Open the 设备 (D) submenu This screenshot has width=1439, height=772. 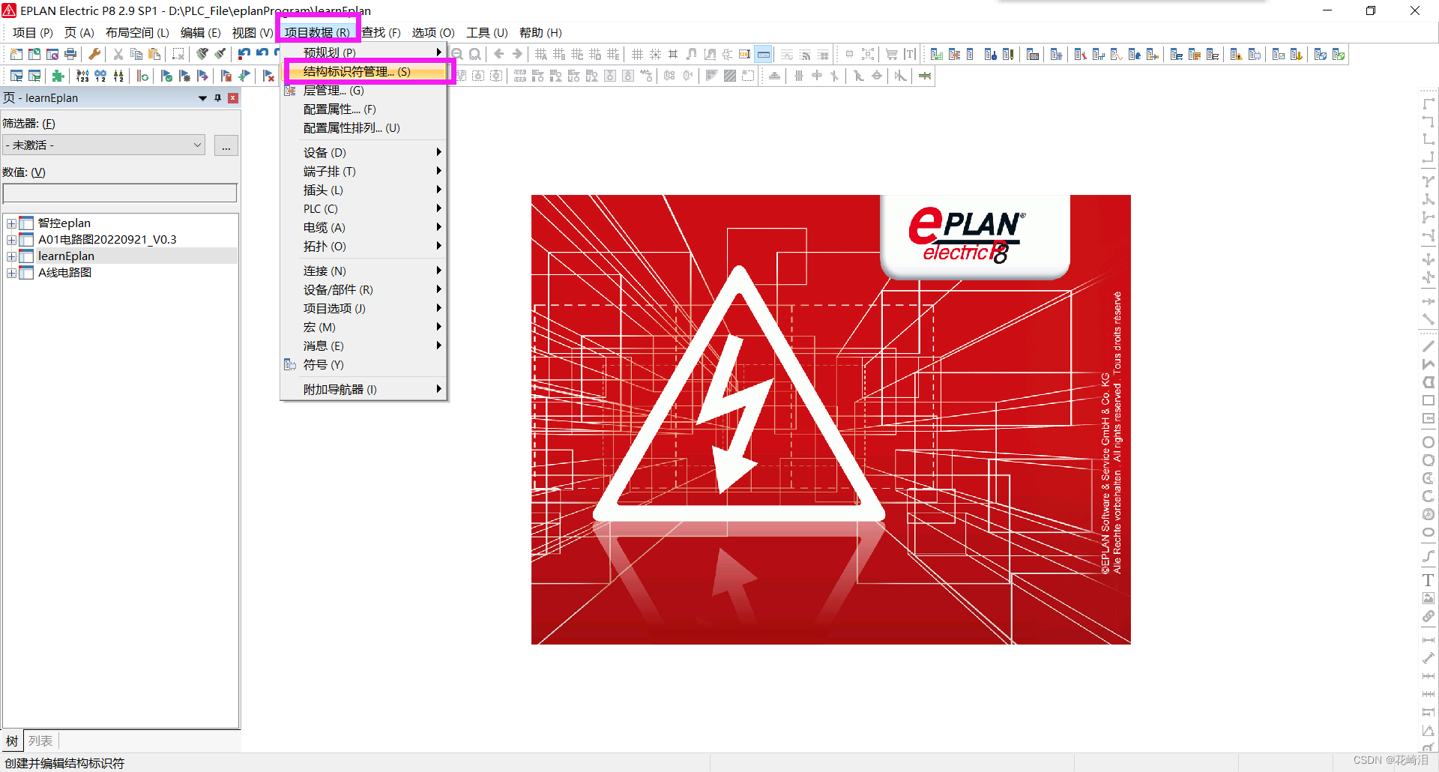click(x=364, y=152)
